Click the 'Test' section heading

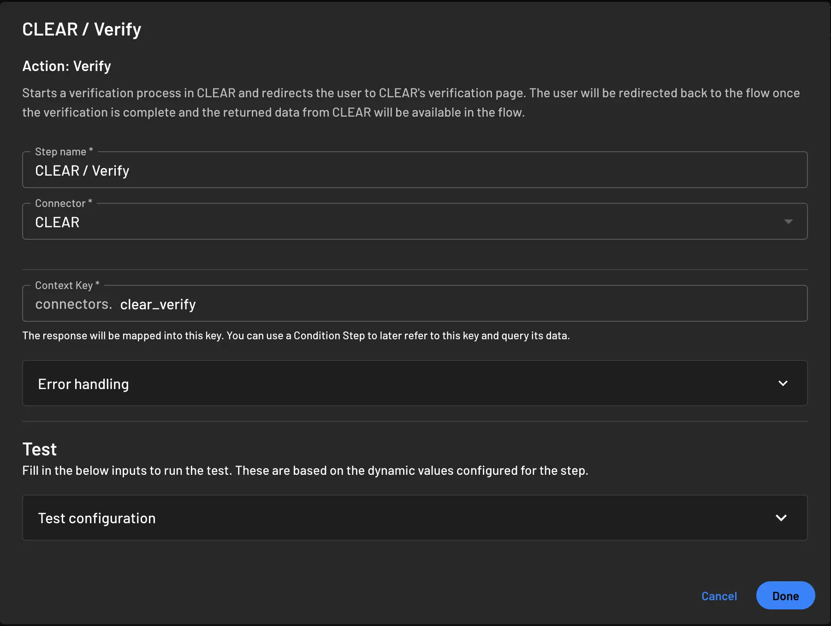[x=40, y=449]
